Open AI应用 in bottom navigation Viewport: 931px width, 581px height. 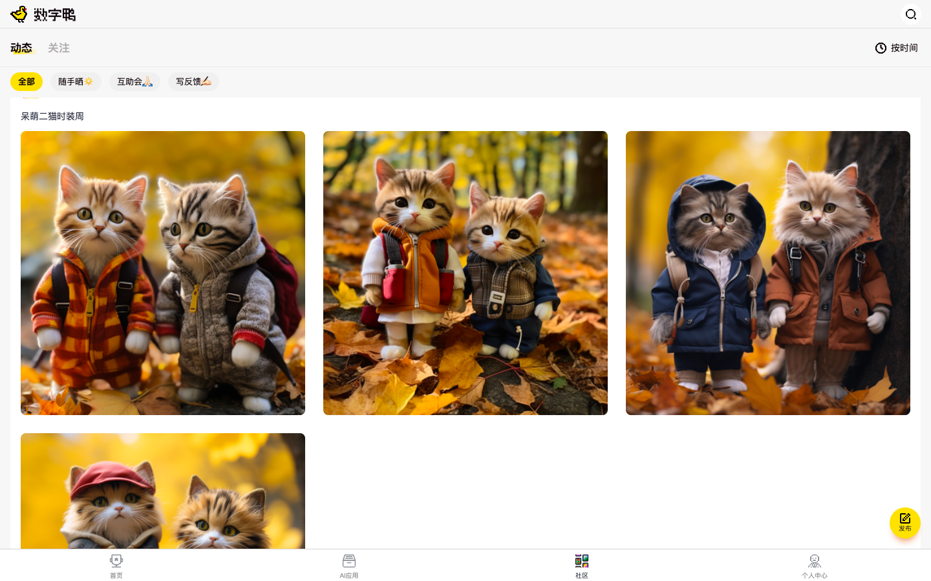tap(349, 566)
